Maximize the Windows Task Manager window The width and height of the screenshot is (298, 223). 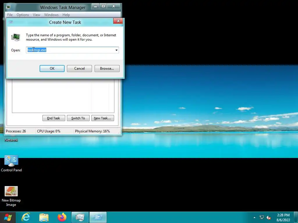point(103,6)
